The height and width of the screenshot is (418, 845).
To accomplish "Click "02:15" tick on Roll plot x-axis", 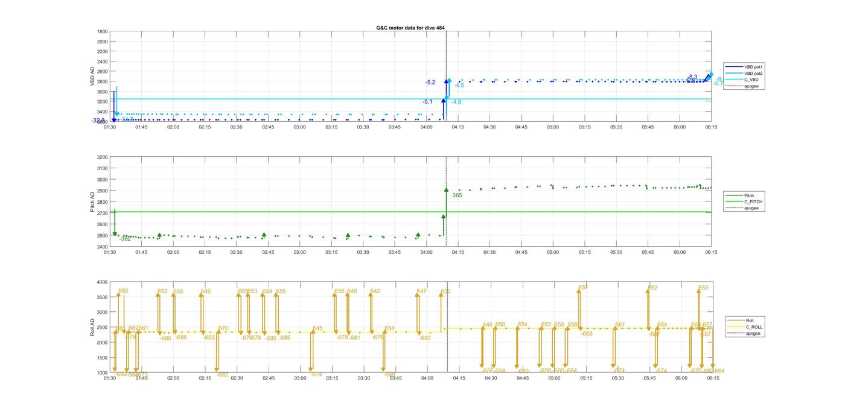I will (205, 379).
